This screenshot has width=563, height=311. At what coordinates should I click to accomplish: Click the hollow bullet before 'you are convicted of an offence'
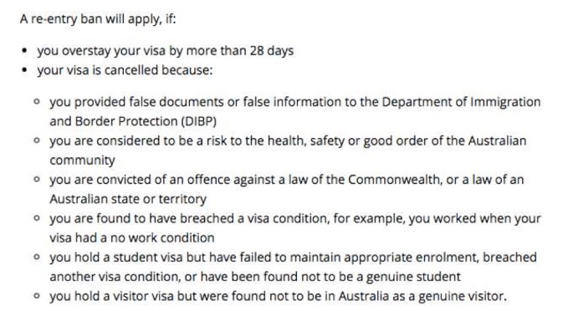(37, 180)
